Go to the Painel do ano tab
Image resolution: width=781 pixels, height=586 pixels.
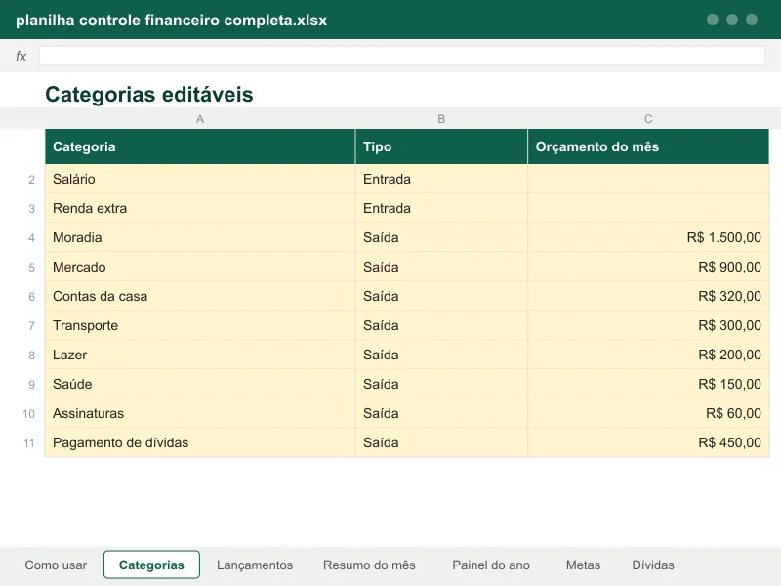coord(491,565)
